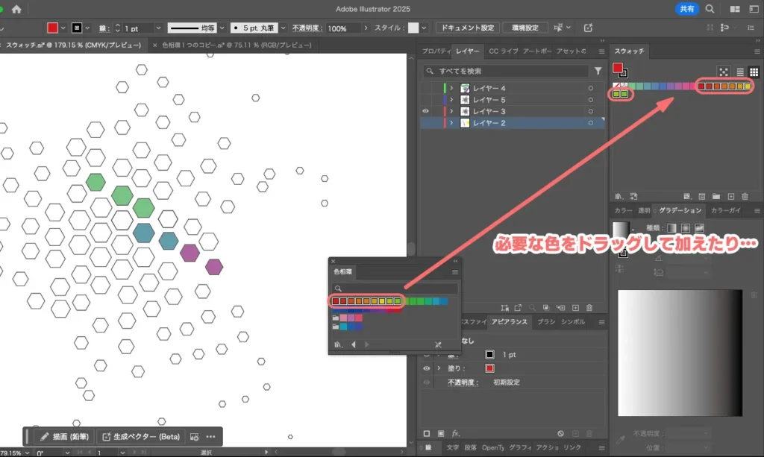
Task: Expand the 塗り attribute with its chevron
Action: [x=439, y=368]
